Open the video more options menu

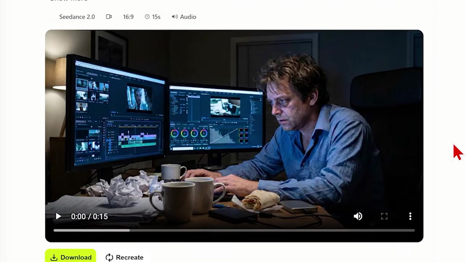pyautogui.click(x=410, y=217)
